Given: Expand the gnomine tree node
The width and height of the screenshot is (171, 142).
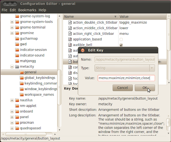Looking at the screenshot, I should [x=12, y=33].
